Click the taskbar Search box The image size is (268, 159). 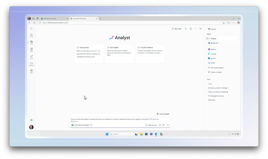click(122, 134)
